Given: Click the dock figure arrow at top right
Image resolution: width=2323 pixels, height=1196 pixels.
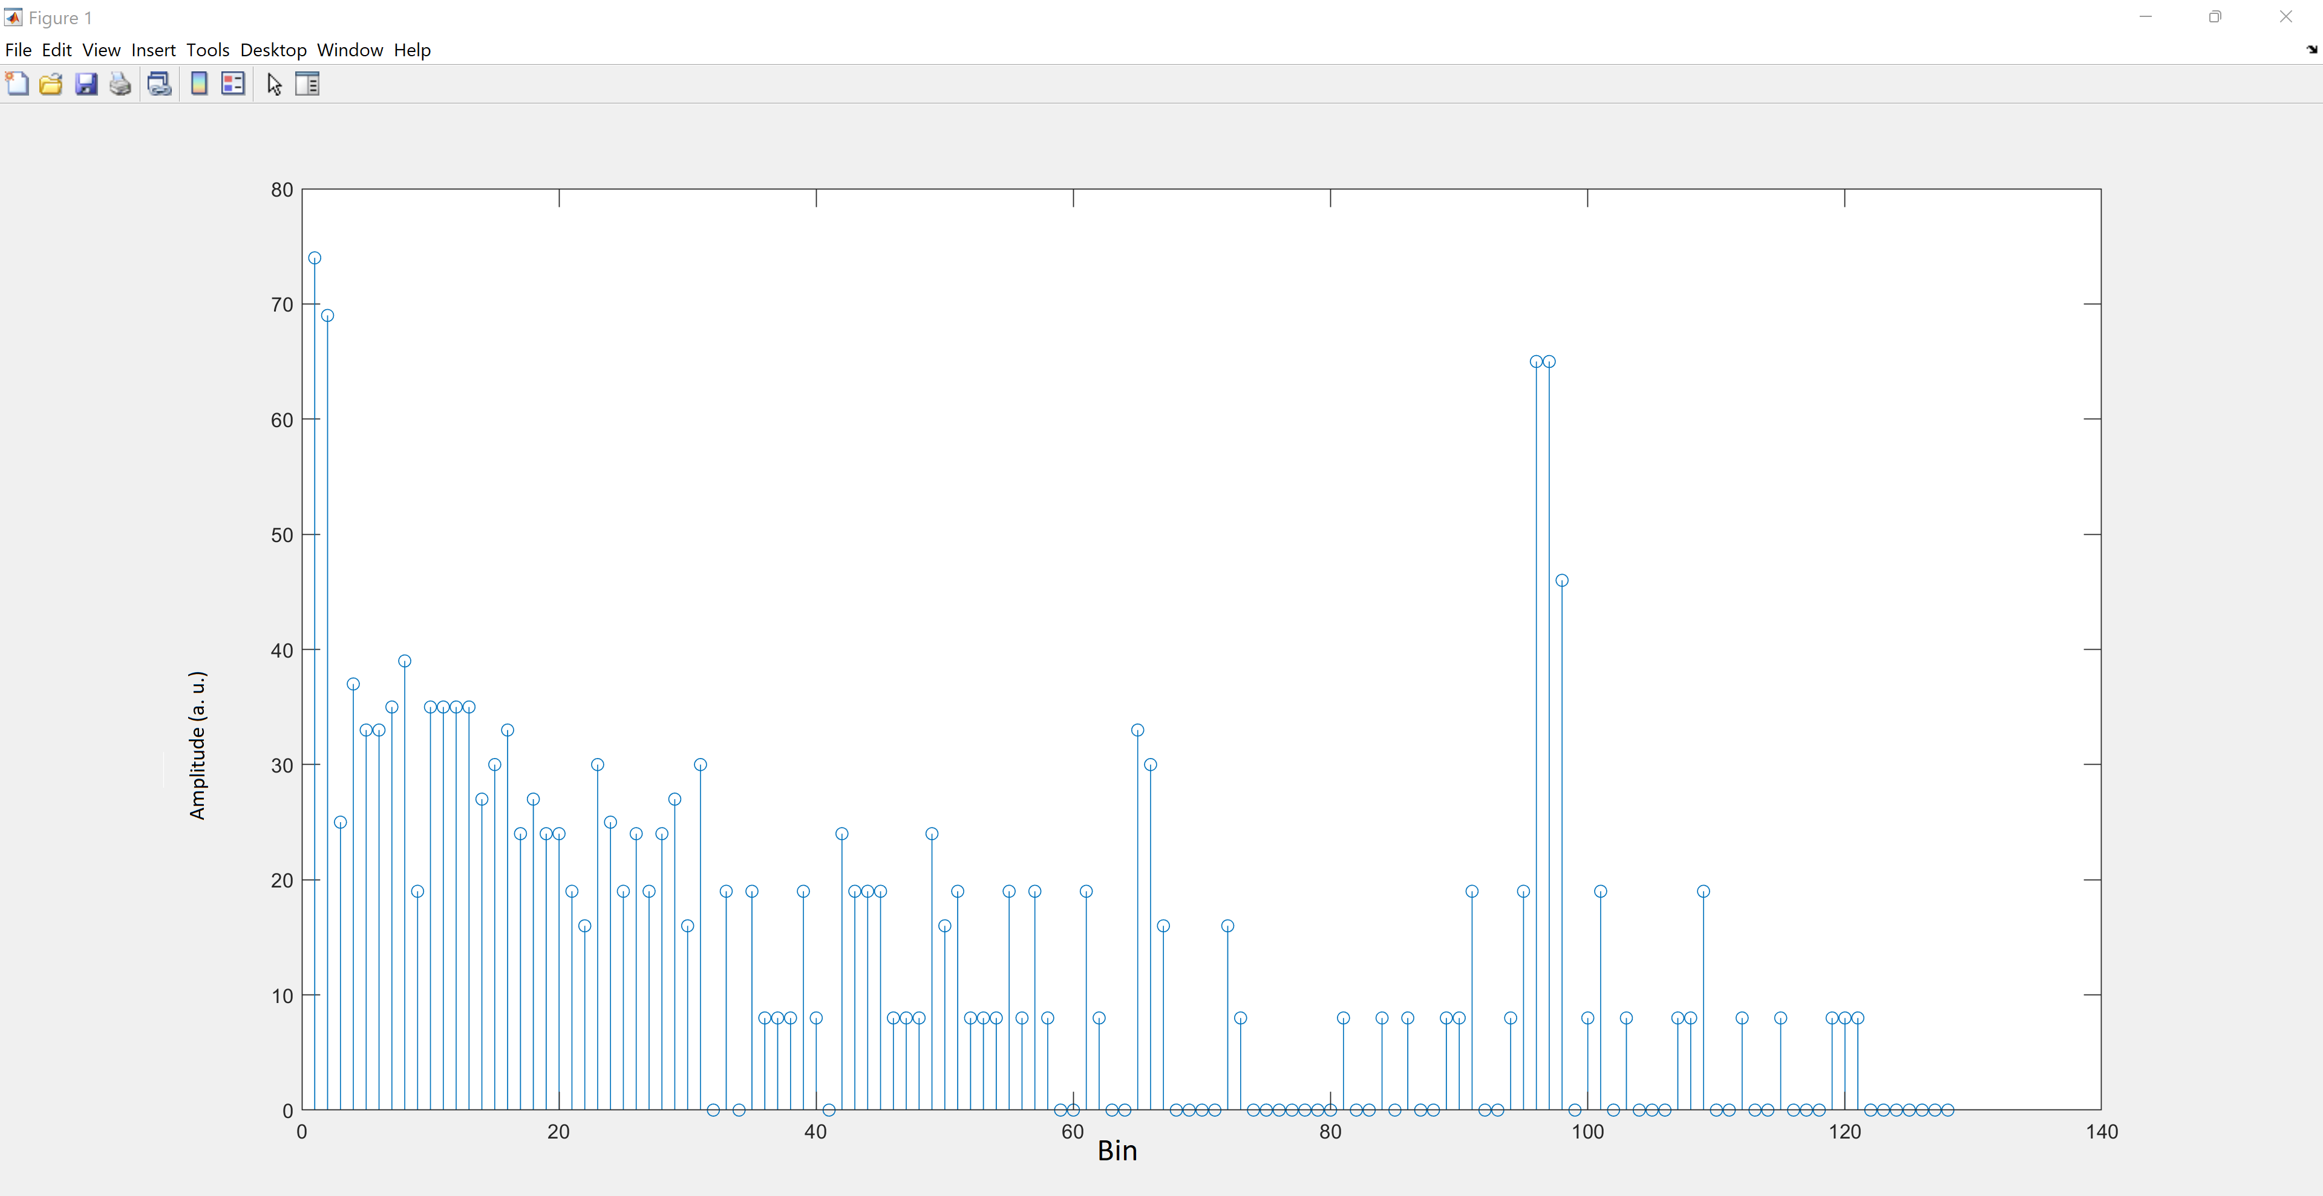Looking at the screenshot, I should pyautogui.click(x=2312, y=50).
